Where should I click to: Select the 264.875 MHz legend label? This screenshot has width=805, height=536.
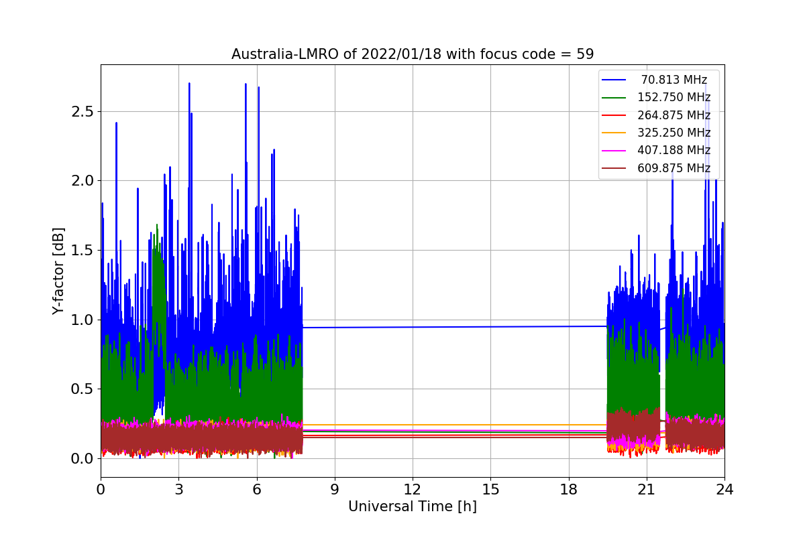tap(674, 115)
